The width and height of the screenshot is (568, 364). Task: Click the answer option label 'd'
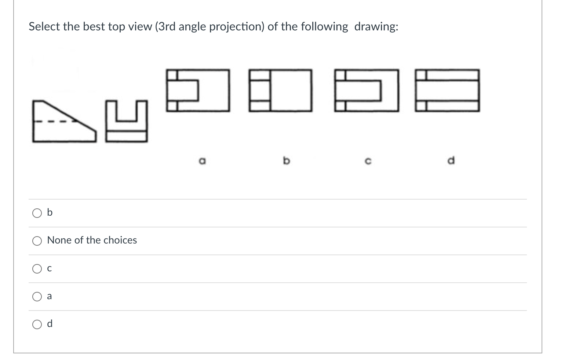click(50, 324)
